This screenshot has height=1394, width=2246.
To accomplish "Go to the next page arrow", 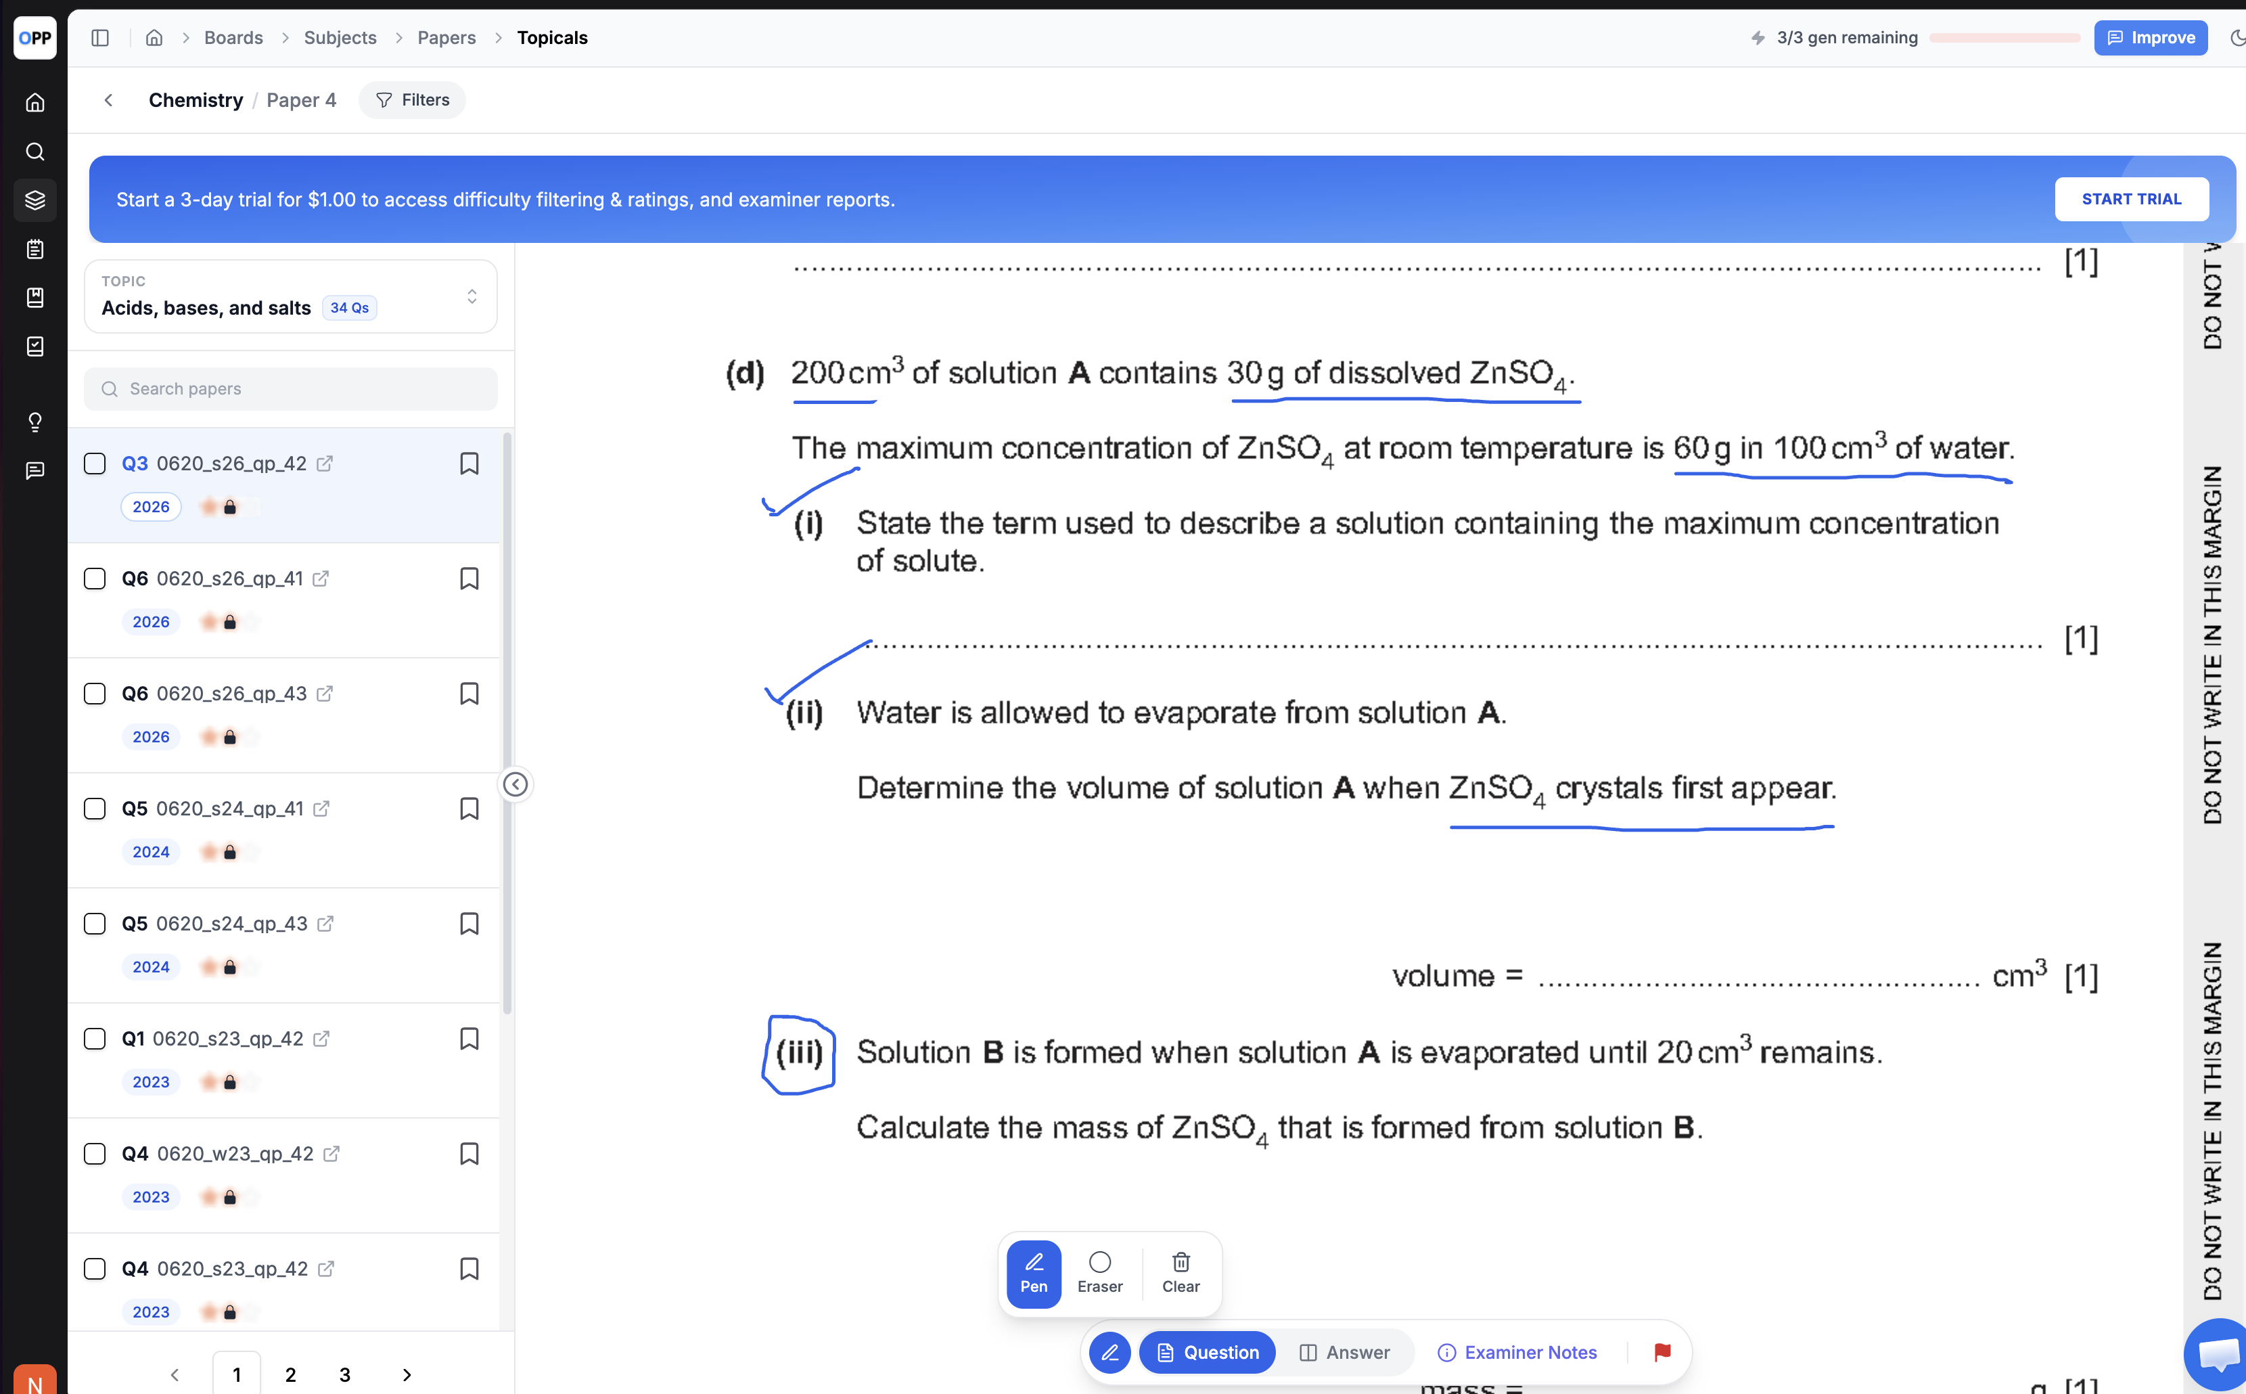I will pos(407,1374).
